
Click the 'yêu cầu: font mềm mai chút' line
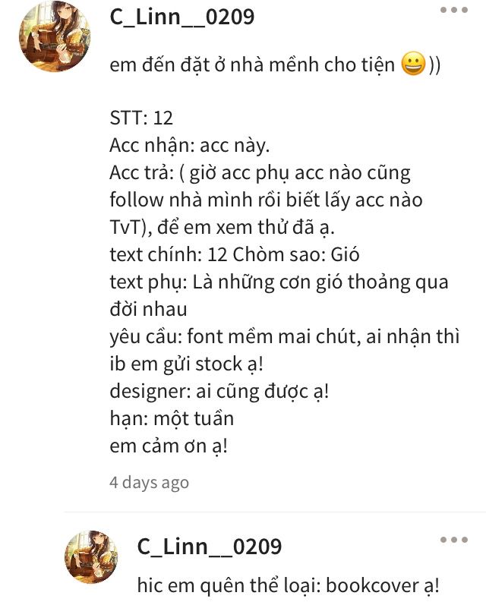(284, 337)
